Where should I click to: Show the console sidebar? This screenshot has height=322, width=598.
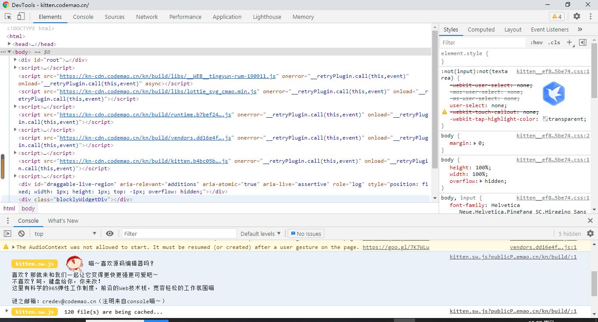[x=8, y=234]
